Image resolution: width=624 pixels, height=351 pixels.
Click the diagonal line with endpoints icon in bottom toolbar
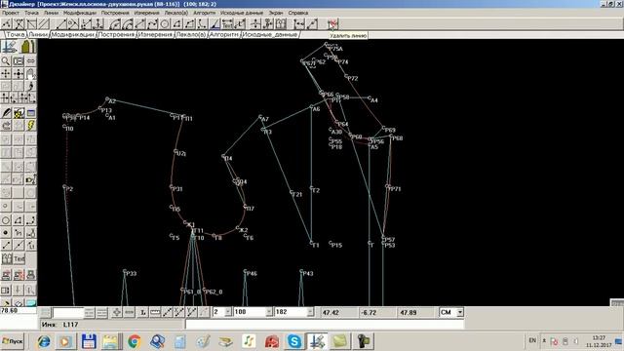(167, 312)
